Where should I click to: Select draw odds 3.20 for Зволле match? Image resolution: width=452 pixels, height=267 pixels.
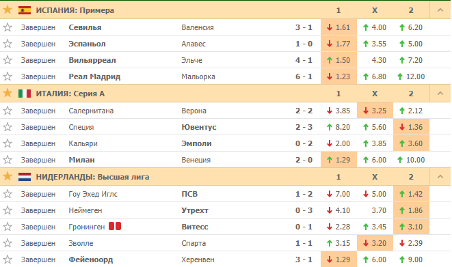[x=375, y=243]
